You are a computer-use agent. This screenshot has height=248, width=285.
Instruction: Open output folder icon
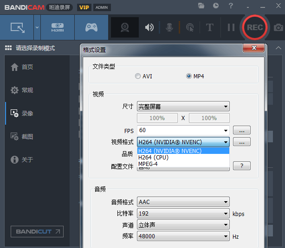[x=201, y=6]
